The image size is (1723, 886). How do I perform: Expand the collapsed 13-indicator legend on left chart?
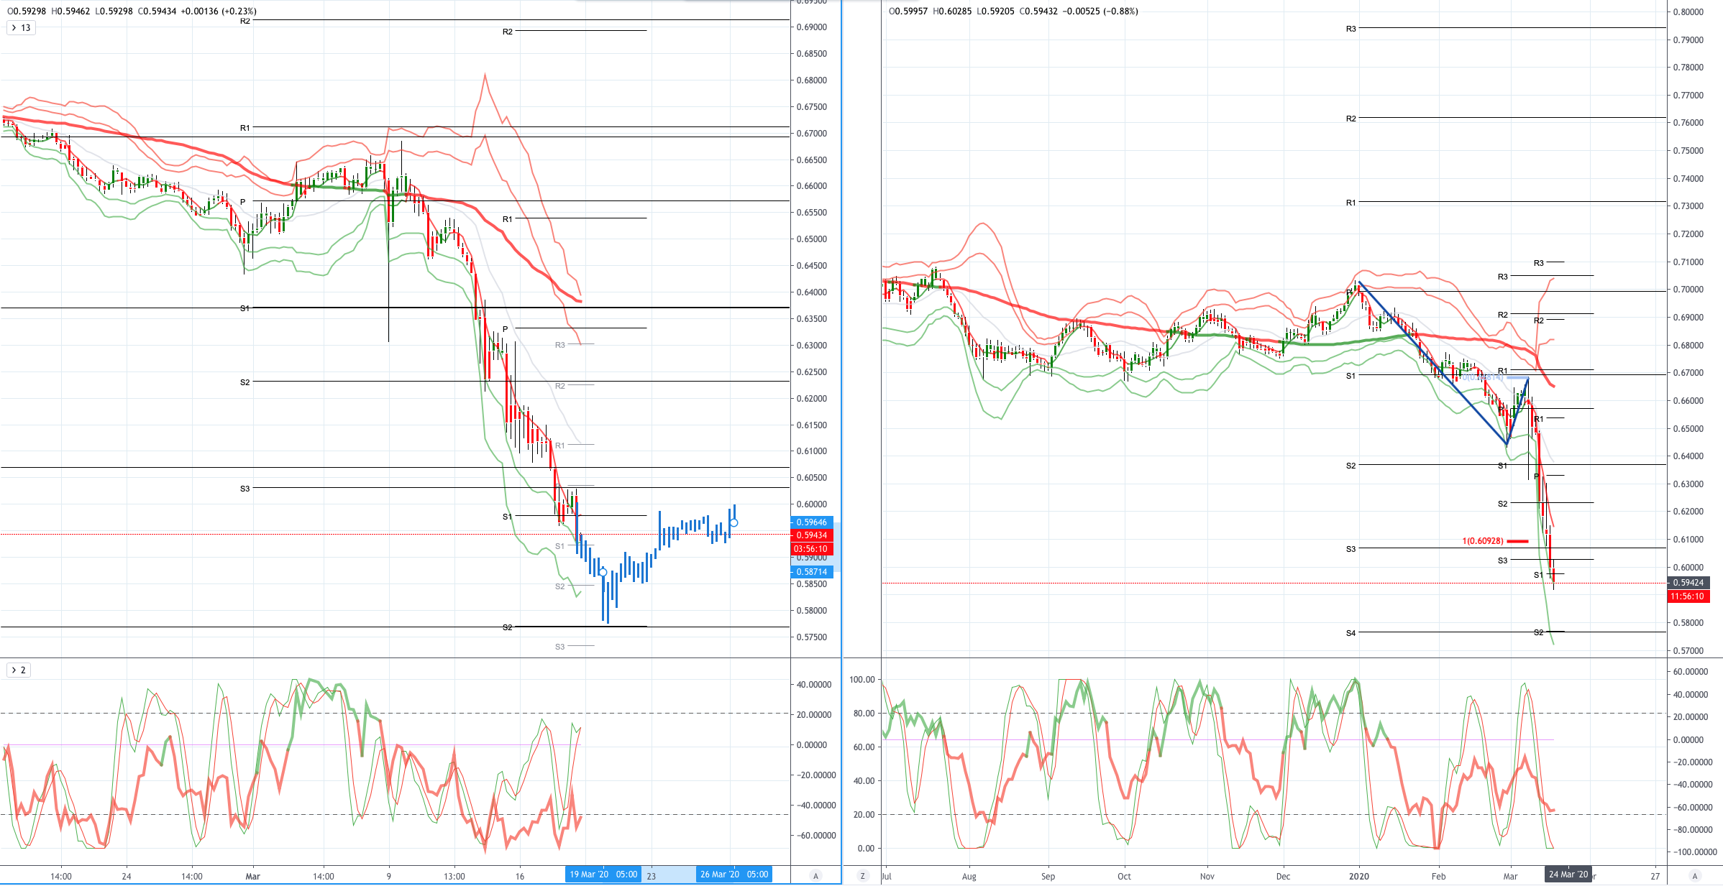19,28
